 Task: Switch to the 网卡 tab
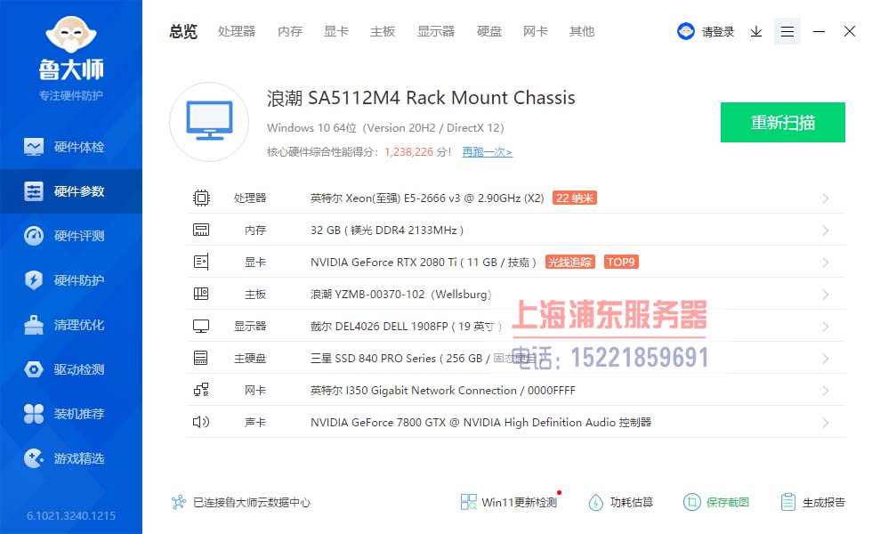coord(535,32)
